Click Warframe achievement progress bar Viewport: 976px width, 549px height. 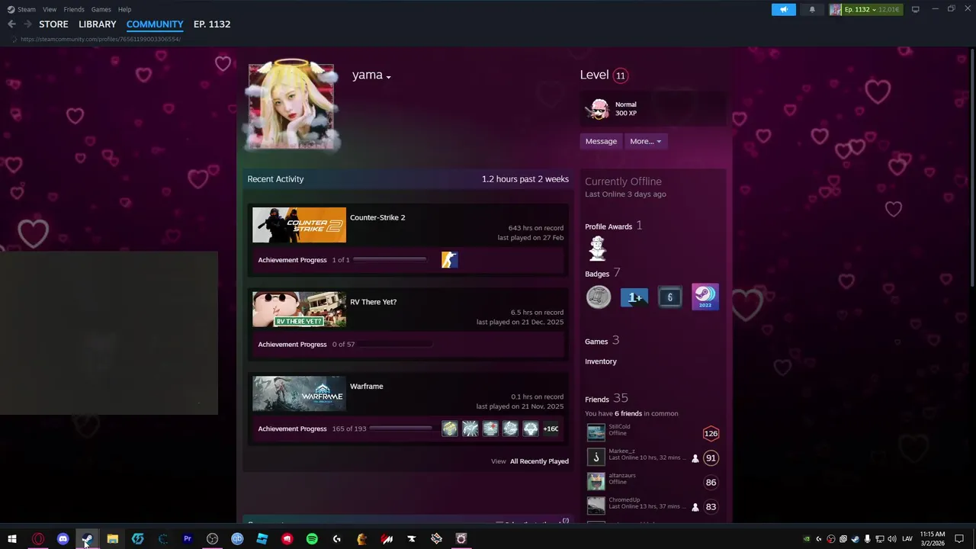click(400, 429)
